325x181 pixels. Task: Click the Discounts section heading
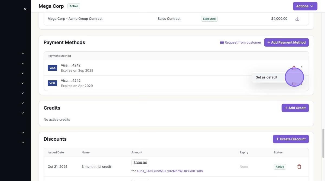55,139
